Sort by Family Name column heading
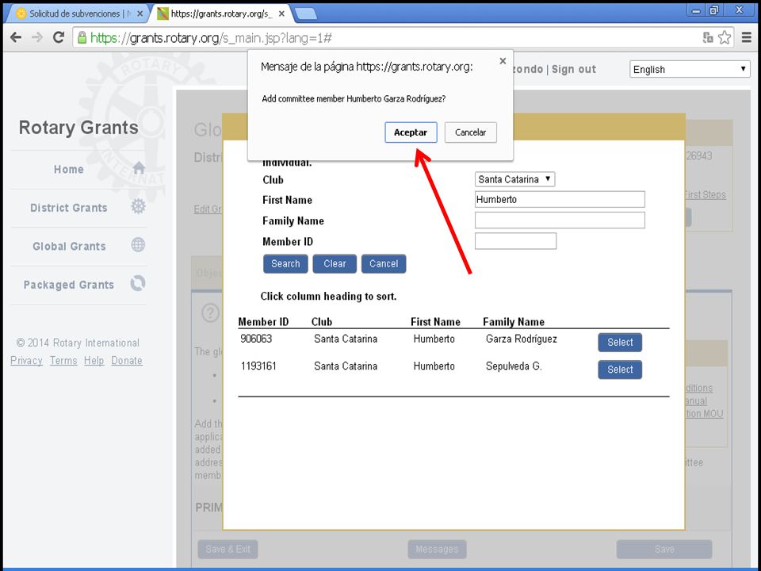 (x=514, y=321)
